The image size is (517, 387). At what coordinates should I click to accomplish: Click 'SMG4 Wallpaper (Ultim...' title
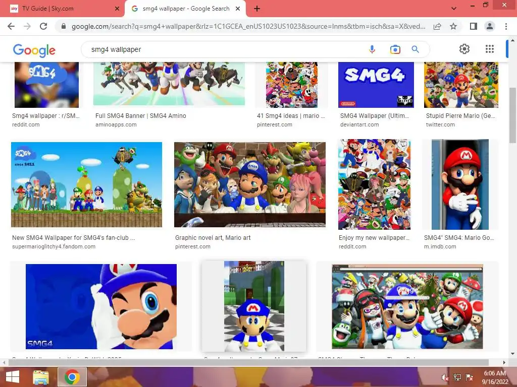(x=375, y=116)
